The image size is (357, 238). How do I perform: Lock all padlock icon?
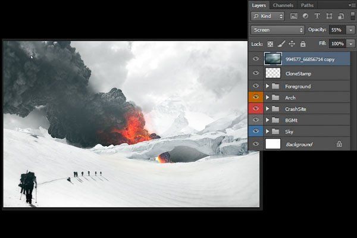tap(303, 43)
